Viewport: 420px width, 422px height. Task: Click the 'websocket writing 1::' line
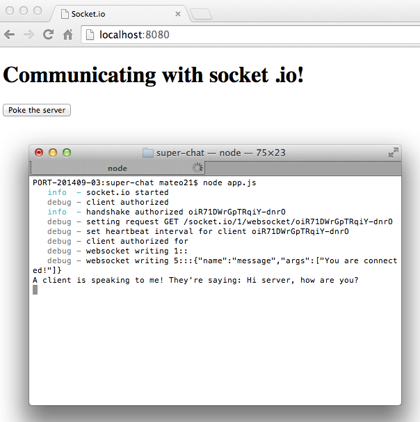click(x=118, y=251)
